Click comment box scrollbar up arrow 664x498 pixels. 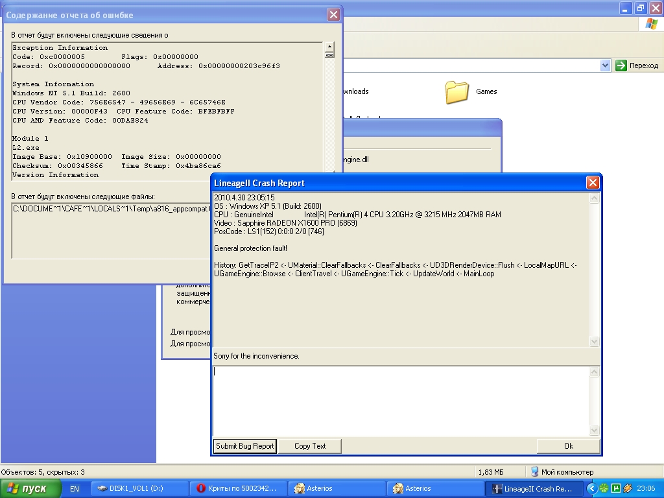tap(594, 372)
